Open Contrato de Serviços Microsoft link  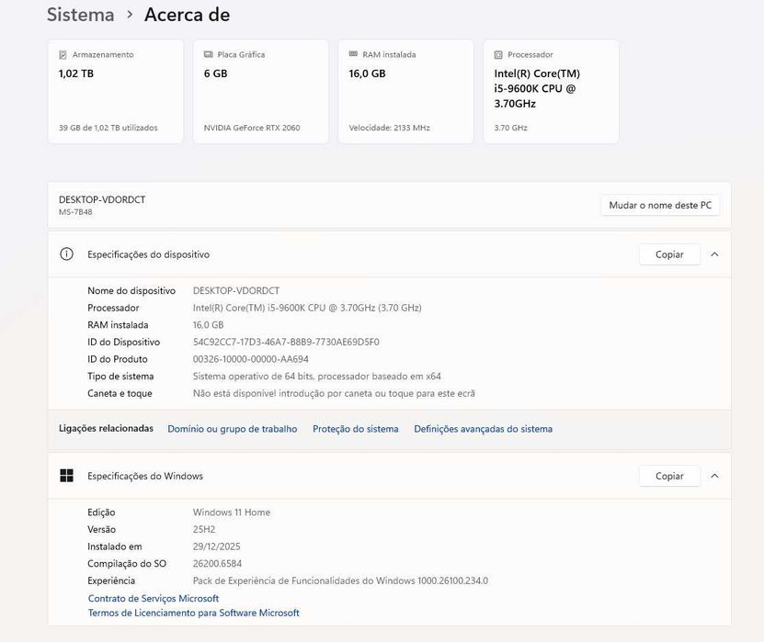pos(154,598)
